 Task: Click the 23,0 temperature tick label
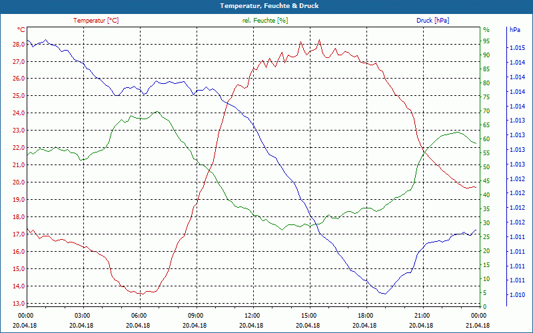click(x=17, y=131)
